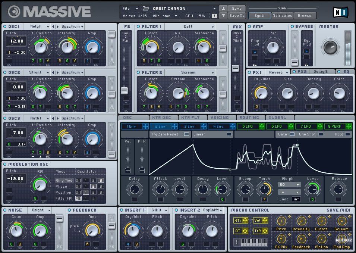Toggle OSC1 power button
The width and height of the screenshot is (356, 253).
(5, 26)
